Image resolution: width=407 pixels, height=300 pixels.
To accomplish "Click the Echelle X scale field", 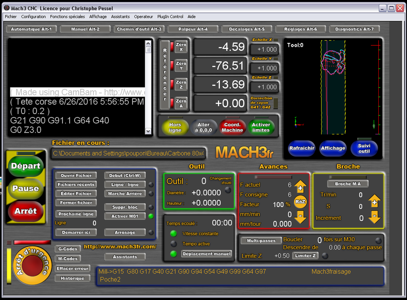I will pos(264,49).
